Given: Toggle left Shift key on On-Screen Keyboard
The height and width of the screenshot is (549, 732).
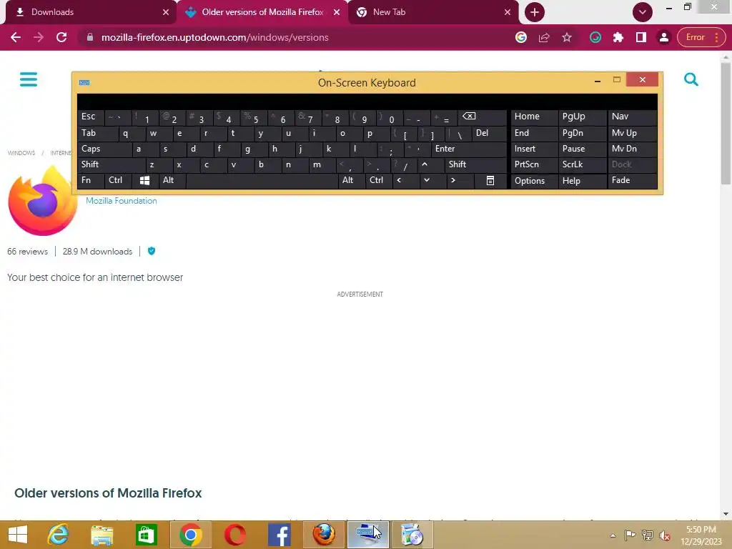Looking at the screenshot, I should coord(111,165).
